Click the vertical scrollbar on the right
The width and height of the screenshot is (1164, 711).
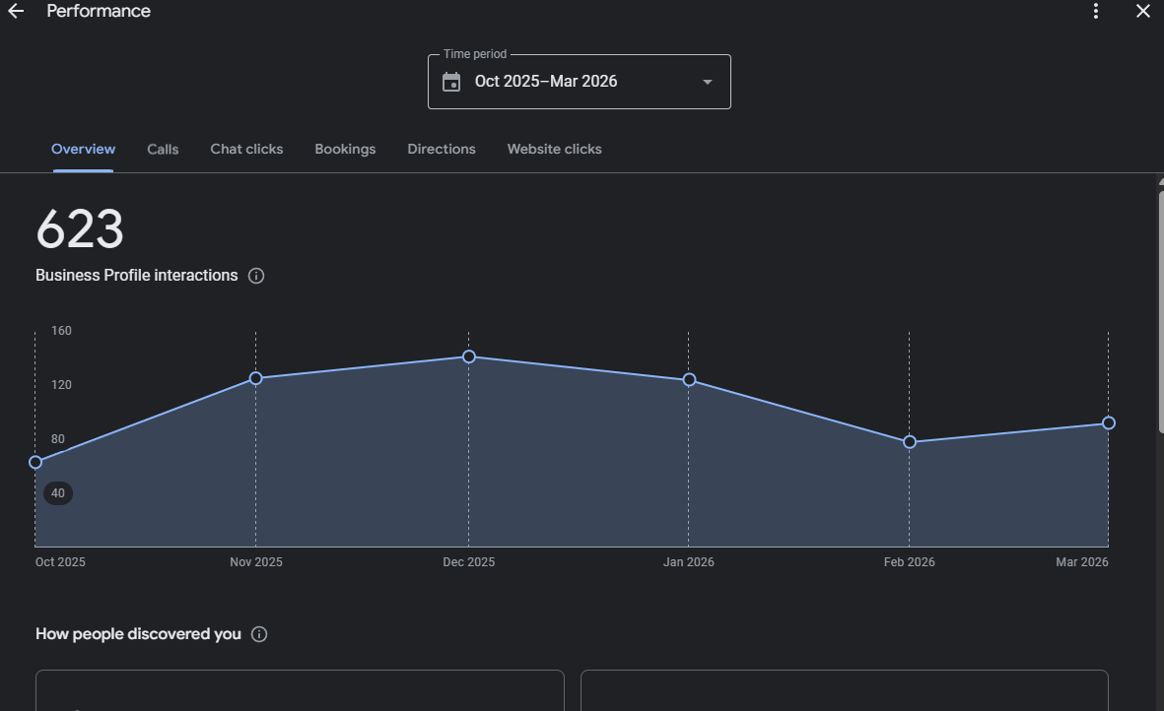coord(1160,310)
